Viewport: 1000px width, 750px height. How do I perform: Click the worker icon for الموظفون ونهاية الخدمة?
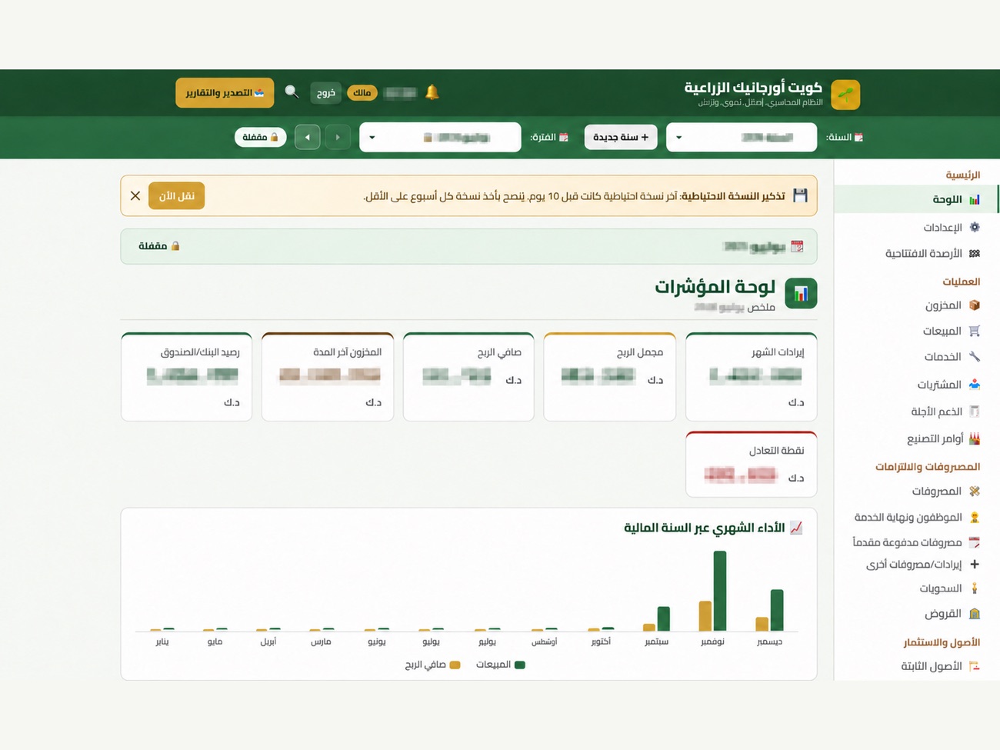point(975,517)
